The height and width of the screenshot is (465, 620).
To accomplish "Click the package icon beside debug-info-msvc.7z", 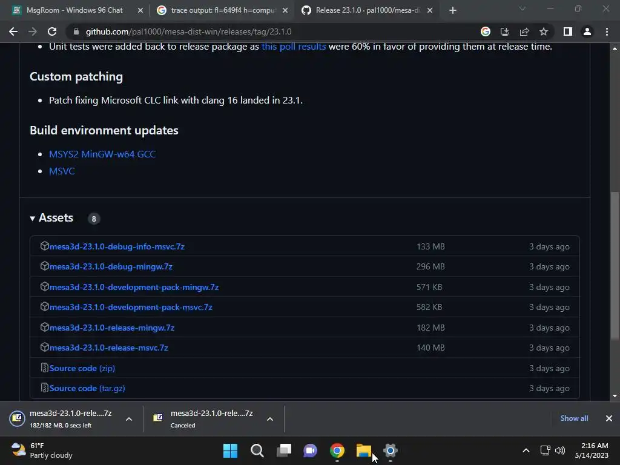I will pyautogui.click(x=44, y=246).
